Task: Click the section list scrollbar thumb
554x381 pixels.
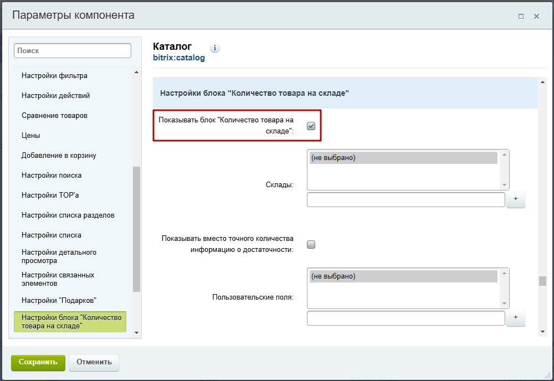Action: (x=136, y=229)
